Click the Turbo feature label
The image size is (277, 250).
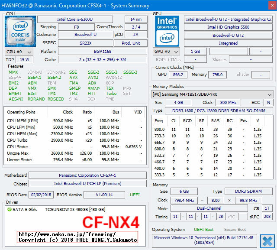click(111, 93)
